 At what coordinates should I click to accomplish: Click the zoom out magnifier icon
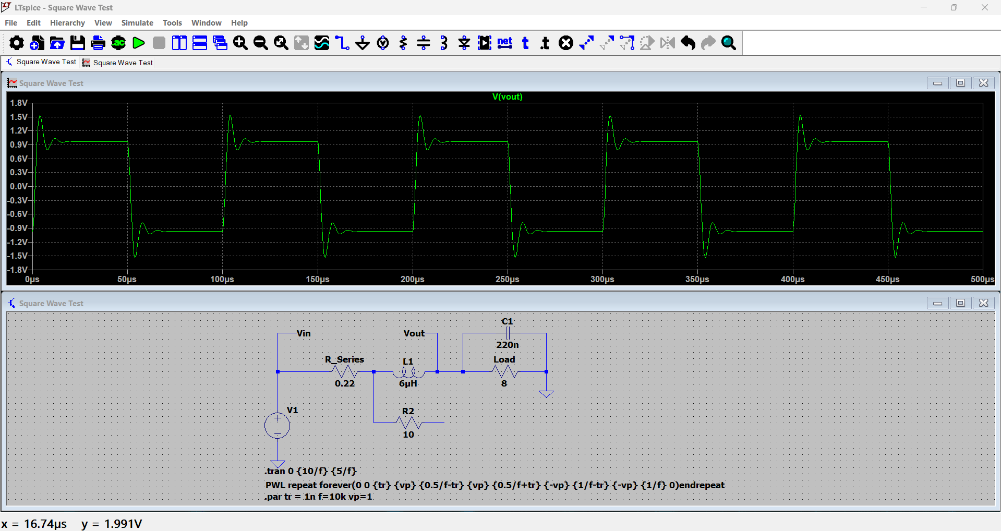tap(261, 43)
